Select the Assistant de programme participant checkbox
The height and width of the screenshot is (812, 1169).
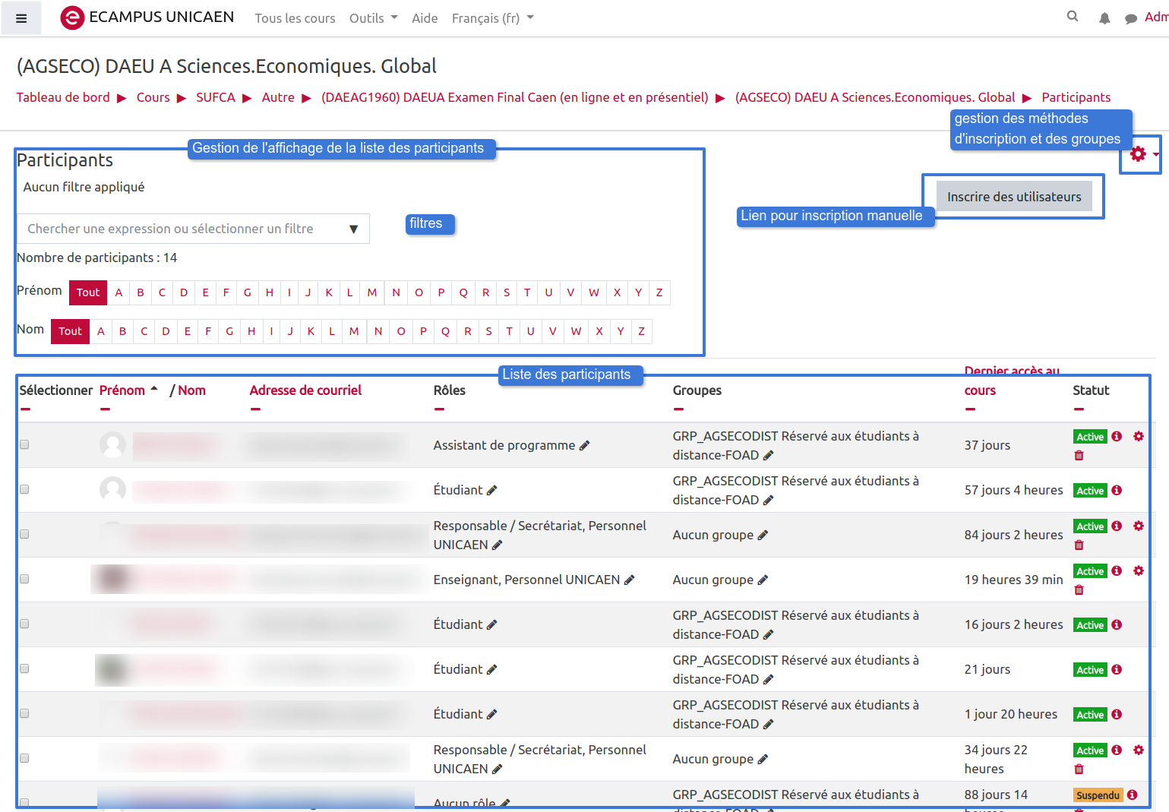tap(24, 444)
